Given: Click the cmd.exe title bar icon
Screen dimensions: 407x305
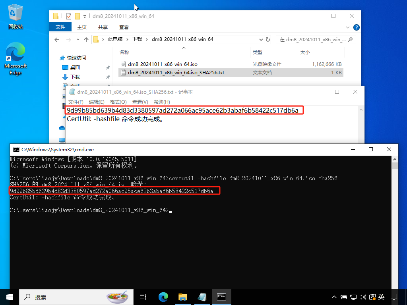Looking at the screenshot, I should tap(16, 150).
